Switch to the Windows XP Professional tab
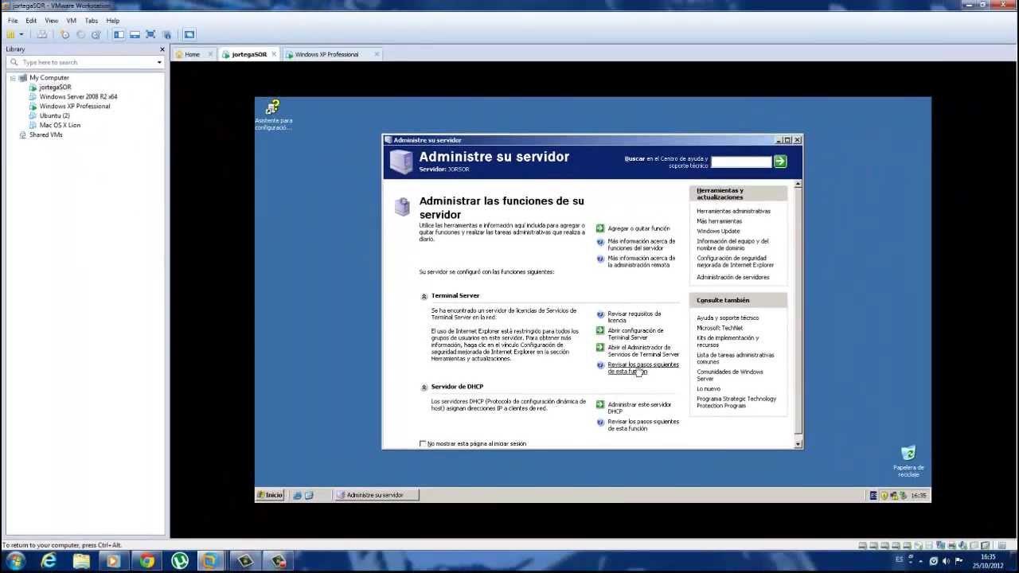 [x=327, y=54]
